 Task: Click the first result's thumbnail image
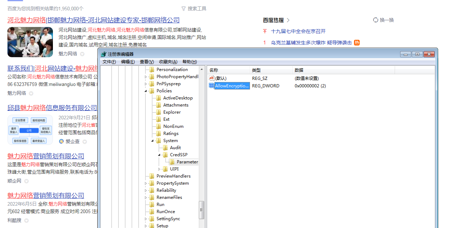pos(30,42)
